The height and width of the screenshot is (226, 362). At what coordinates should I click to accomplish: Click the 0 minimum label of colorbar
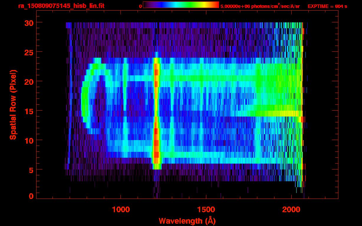(x=140, y=6)
